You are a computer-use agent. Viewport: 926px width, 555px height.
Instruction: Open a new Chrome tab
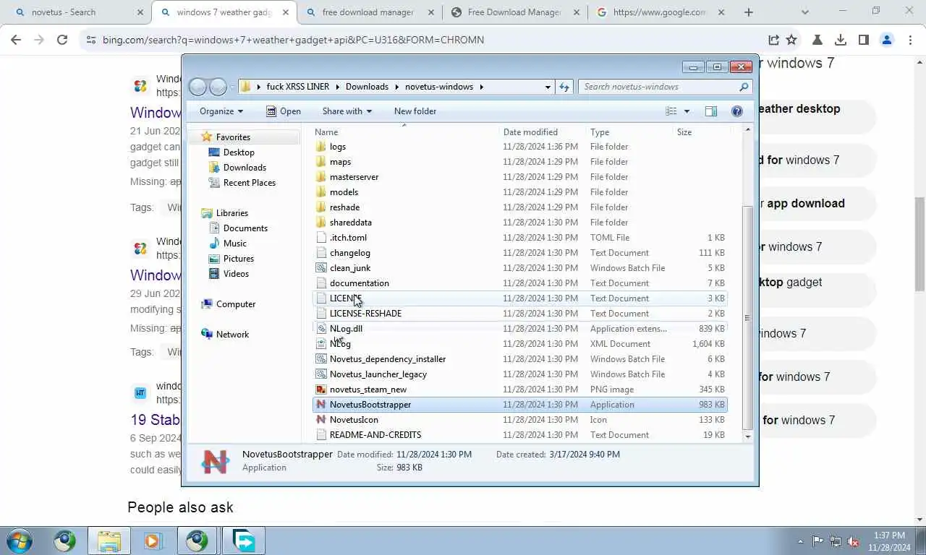tap(749, 12)
